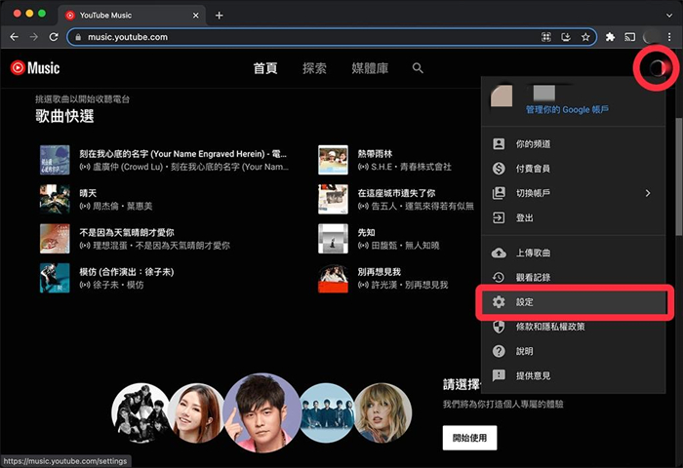This screenshot has width=683, height=468.
Task: Click the browser back arrow
Action: (x=15, y=37)
